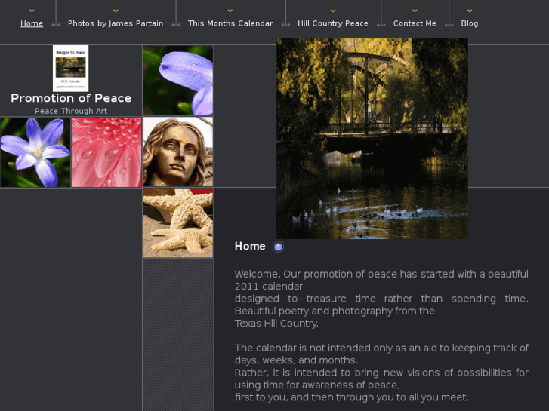Expand chevron above Photos by James Partain

coord(116,11)
